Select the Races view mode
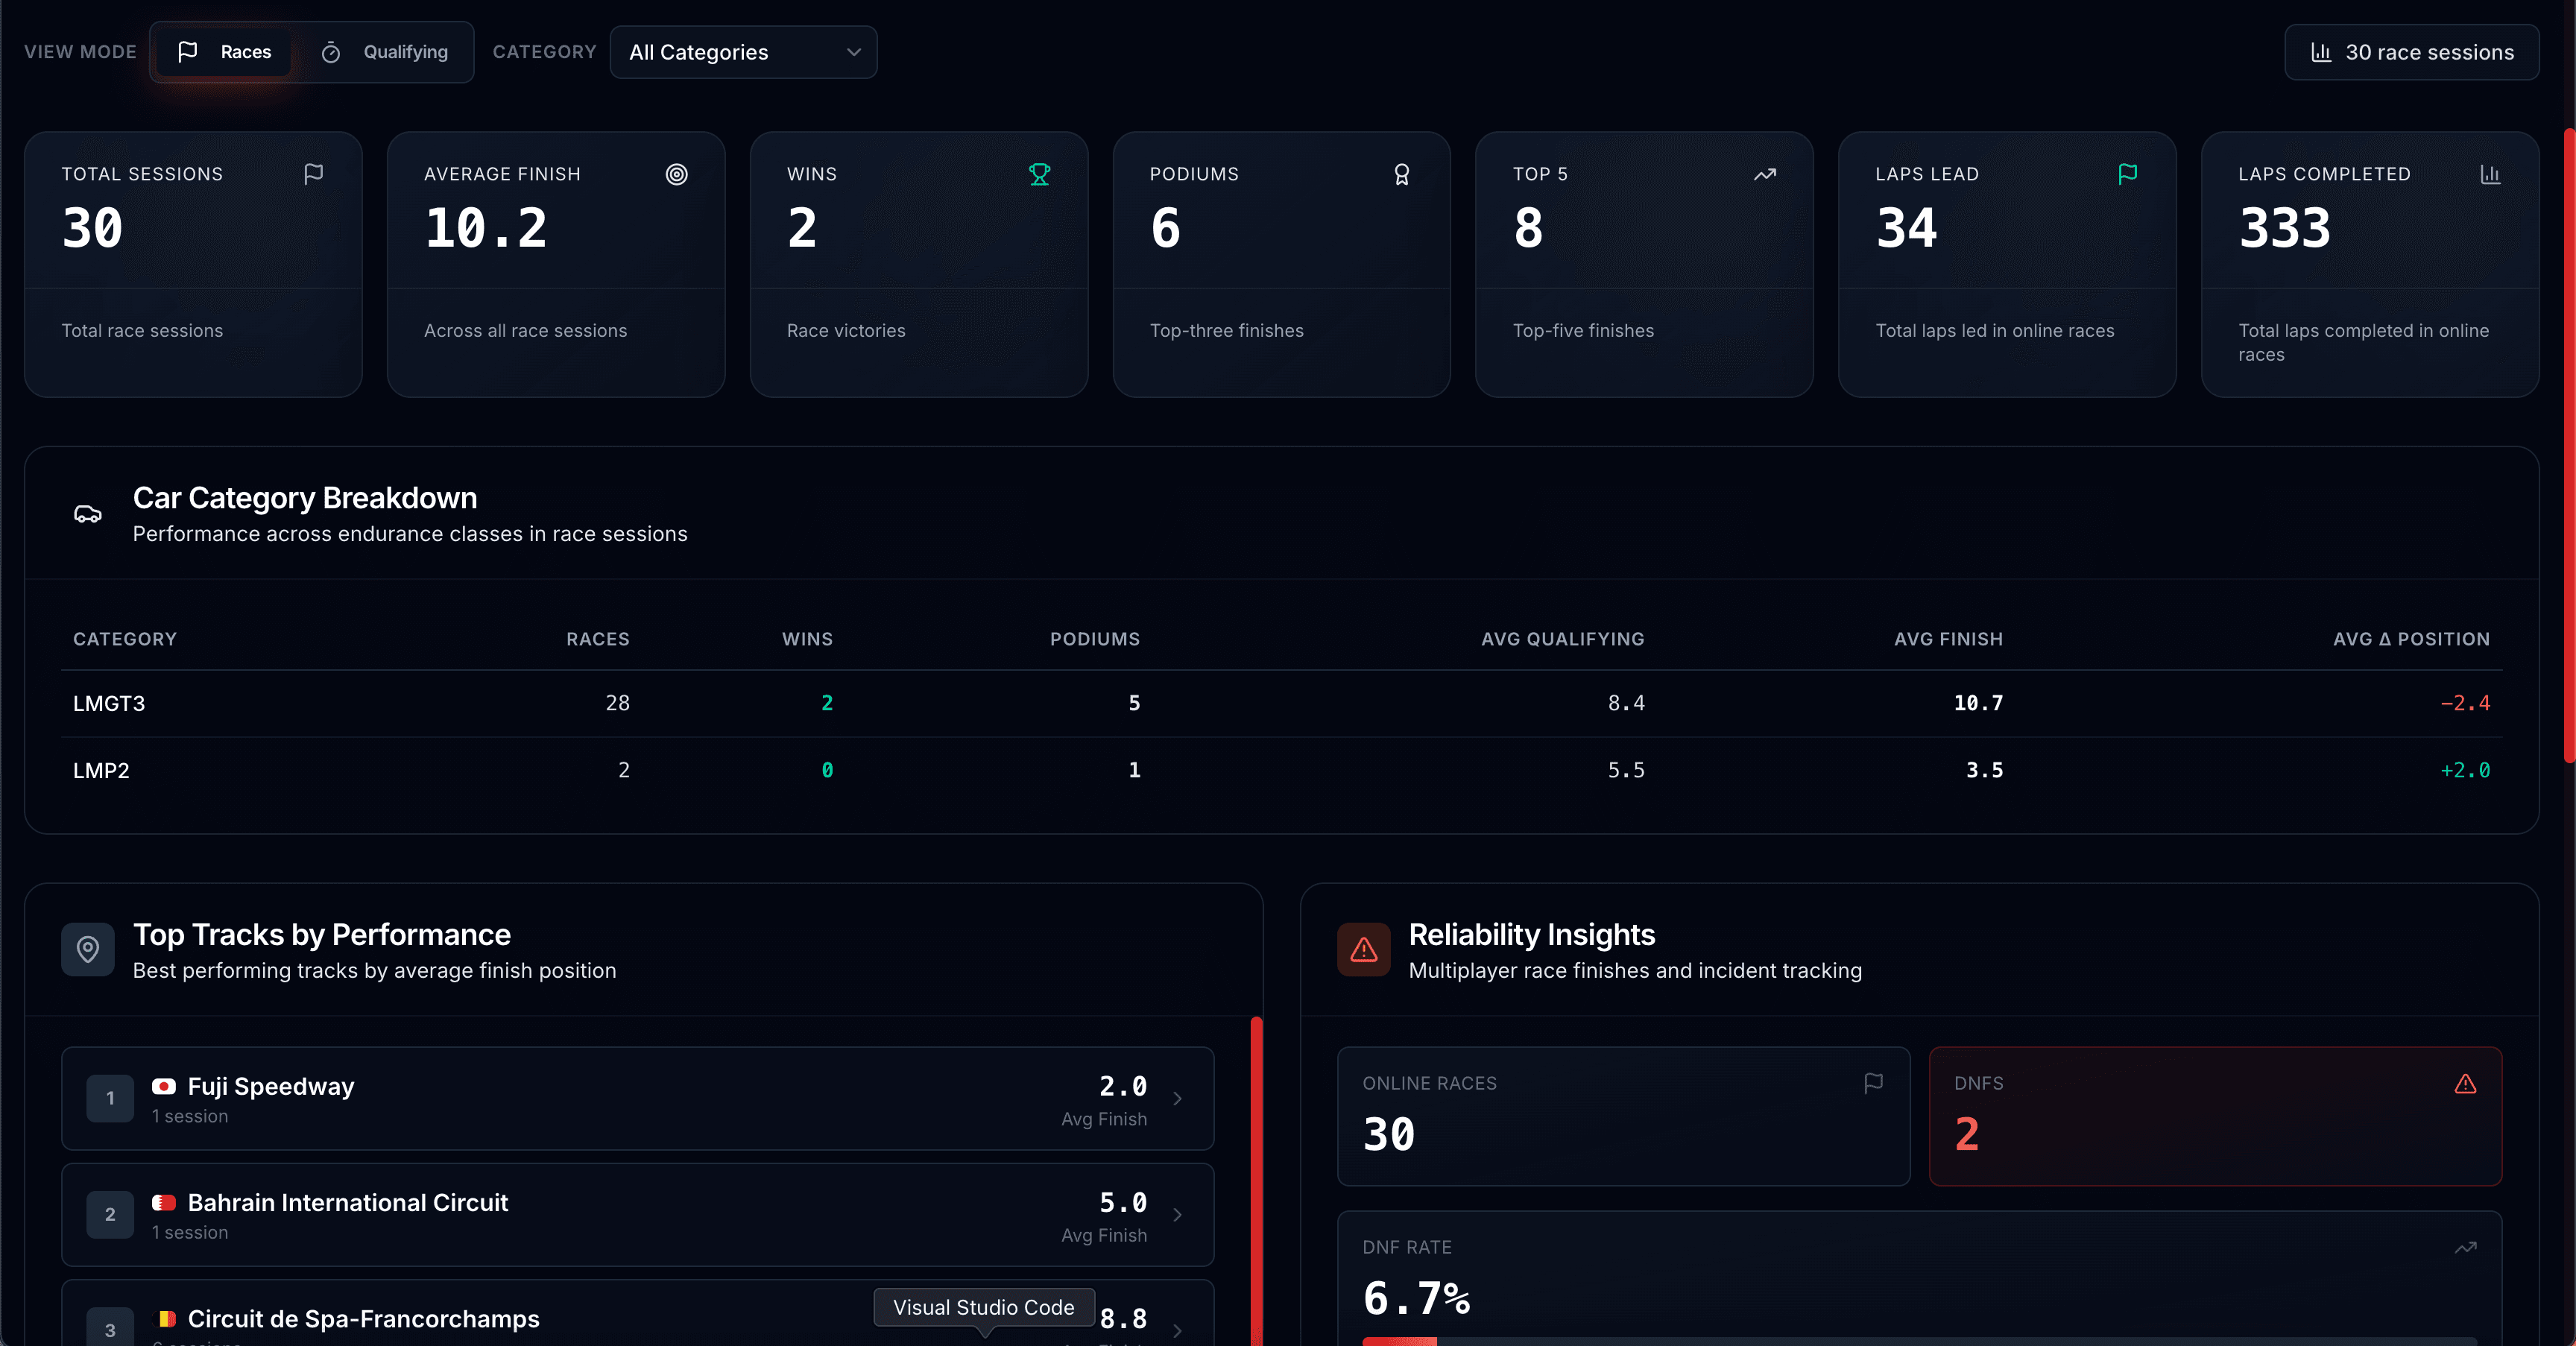This screenshot has height=1346, width=2576. (222, 52)
